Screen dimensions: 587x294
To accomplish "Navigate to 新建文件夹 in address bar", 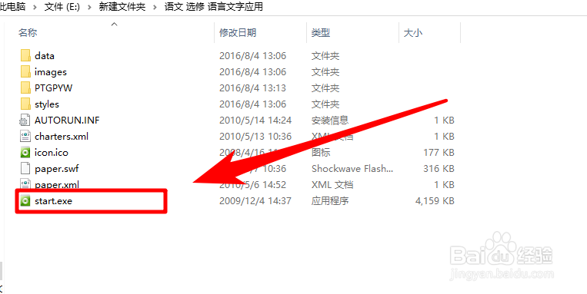I will [x=122, y=7].
